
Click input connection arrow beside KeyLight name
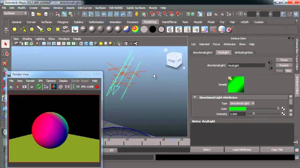(x=270, y=62)
